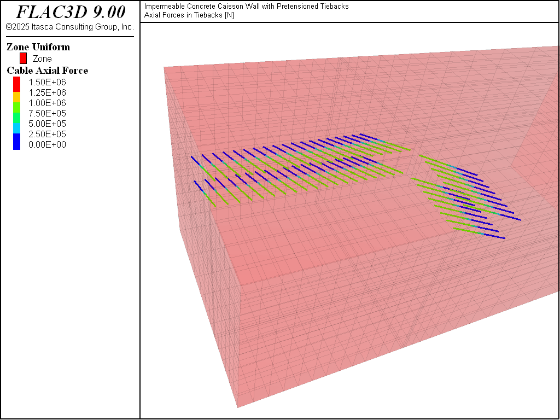Click the red 1.50E+06 legend color block
Viewport: 560px width, 420px height.
(17, 85)
